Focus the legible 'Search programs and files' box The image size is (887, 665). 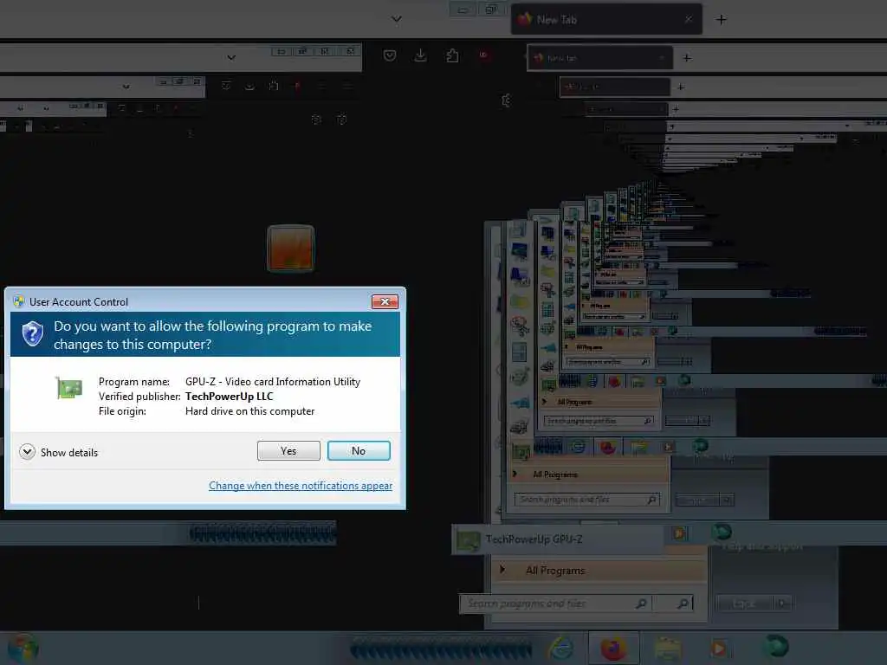tap(556, 604)
